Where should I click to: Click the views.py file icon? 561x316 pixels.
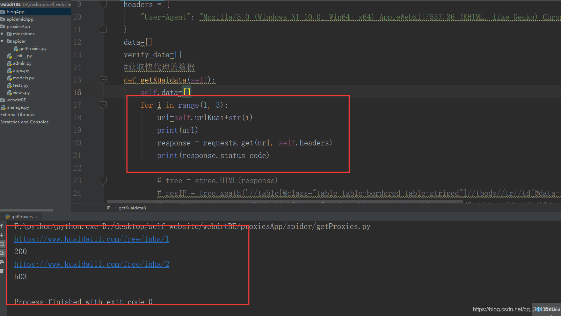click(x=9, y=93)
